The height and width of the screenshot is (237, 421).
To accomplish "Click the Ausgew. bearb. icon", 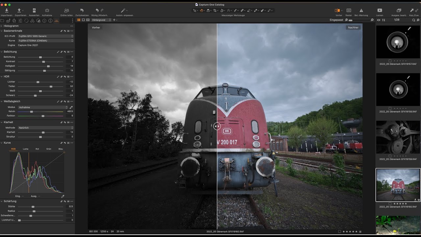I will click(399, 11).
